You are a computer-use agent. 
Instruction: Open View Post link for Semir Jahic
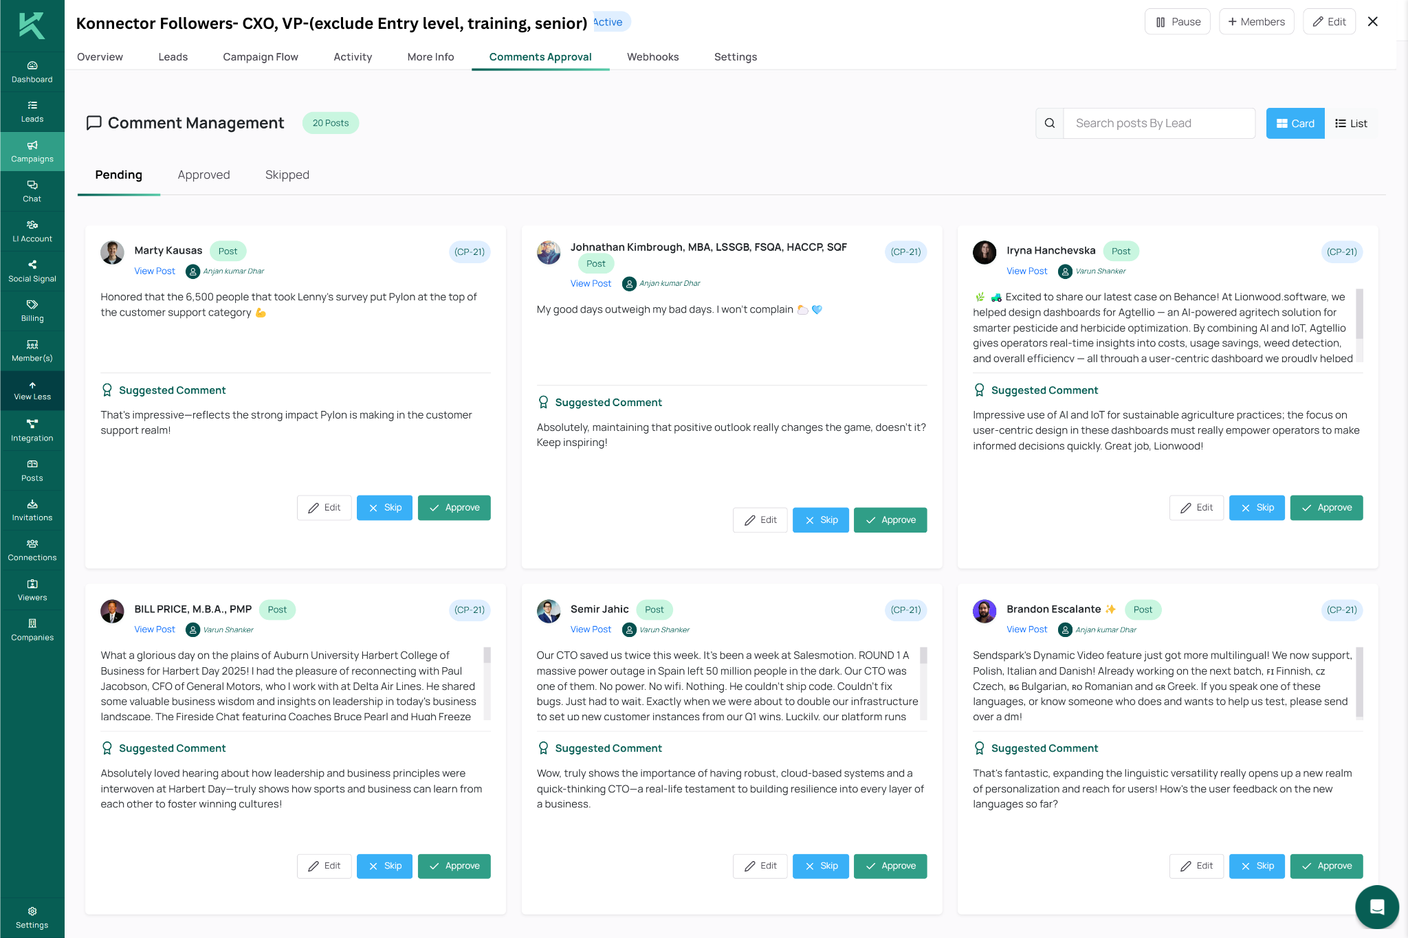(591, 629)
